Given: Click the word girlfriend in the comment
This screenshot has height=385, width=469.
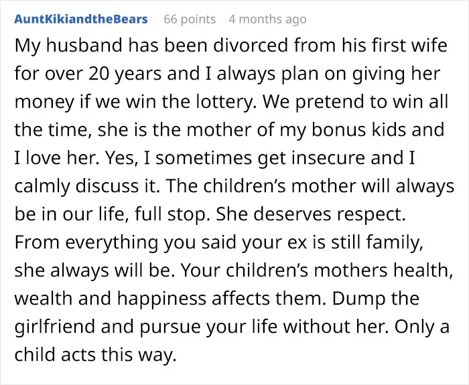Looking at the screenshot, I should click(x=55, y=327).
